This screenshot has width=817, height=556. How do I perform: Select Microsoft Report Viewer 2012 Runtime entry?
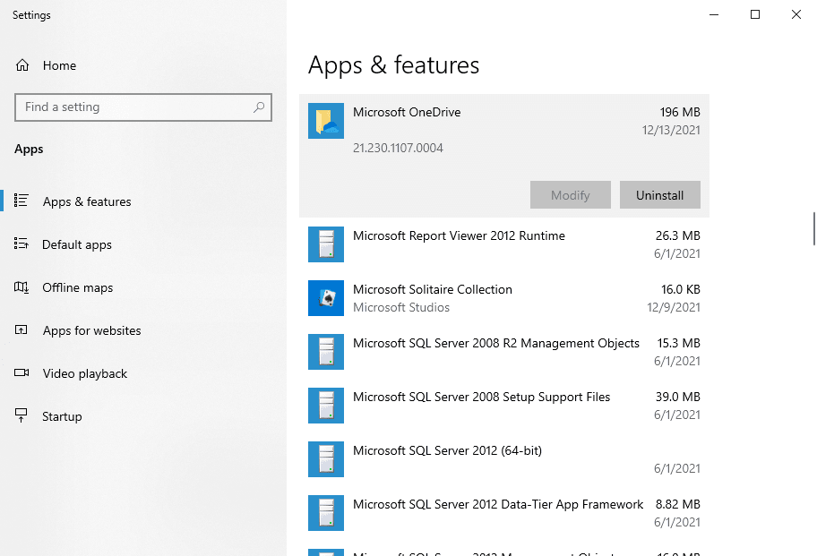tap(503, 244)
